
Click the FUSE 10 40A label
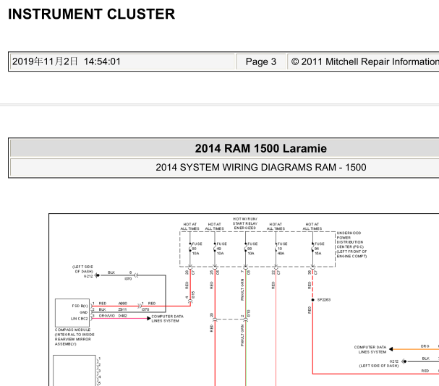tap(281, 249)
